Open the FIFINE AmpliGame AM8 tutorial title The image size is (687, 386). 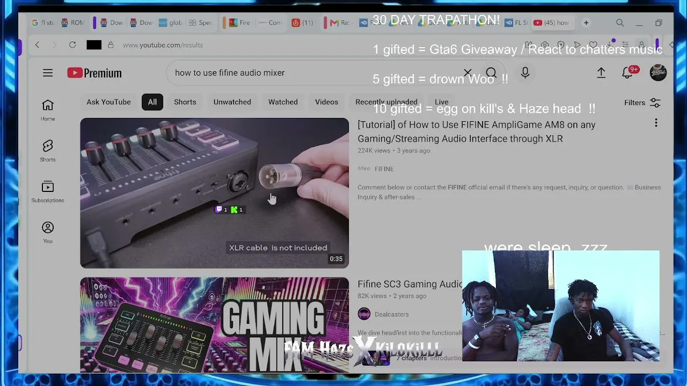(476, 131)
